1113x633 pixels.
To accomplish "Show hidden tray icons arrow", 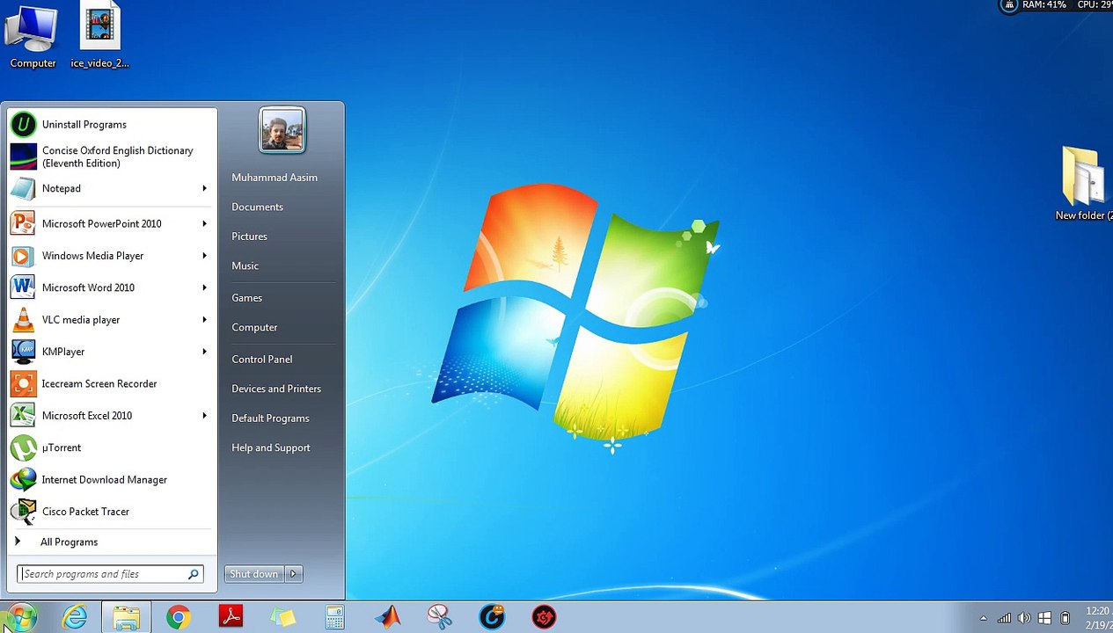I will pos(984,618).
